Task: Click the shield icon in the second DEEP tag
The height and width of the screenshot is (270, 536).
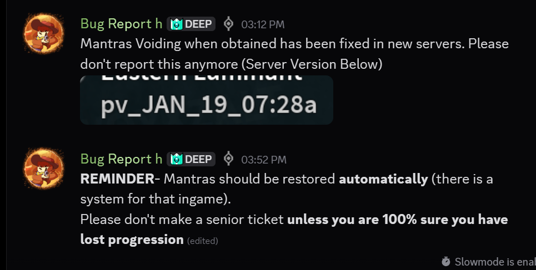Action: pyautogui.click(x=177, y=160)
